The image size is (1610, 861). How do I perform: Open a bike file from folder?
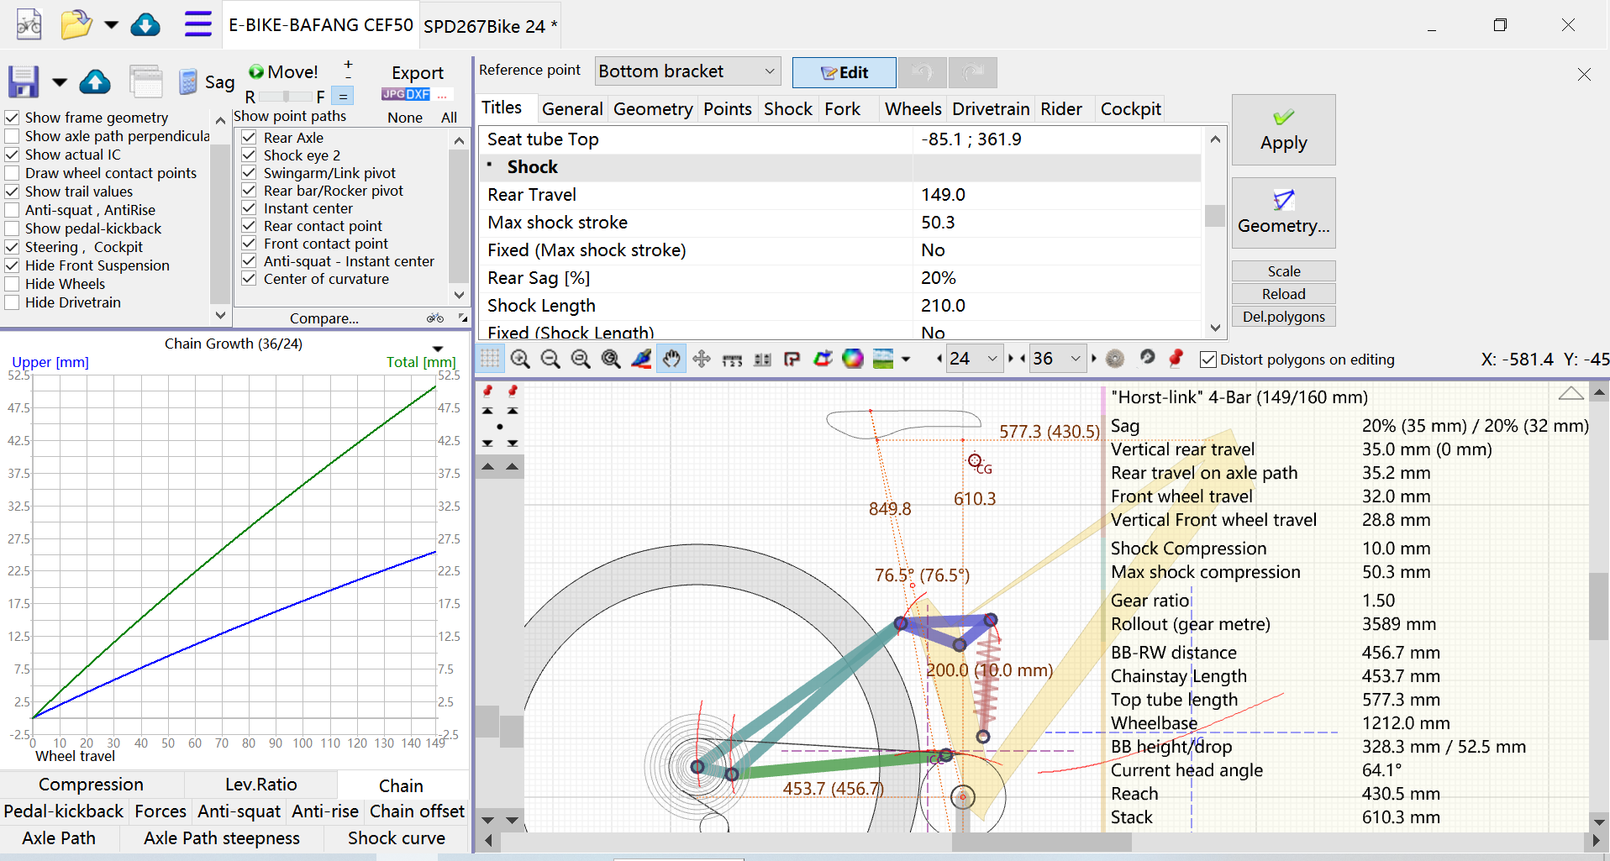point(76,24)
